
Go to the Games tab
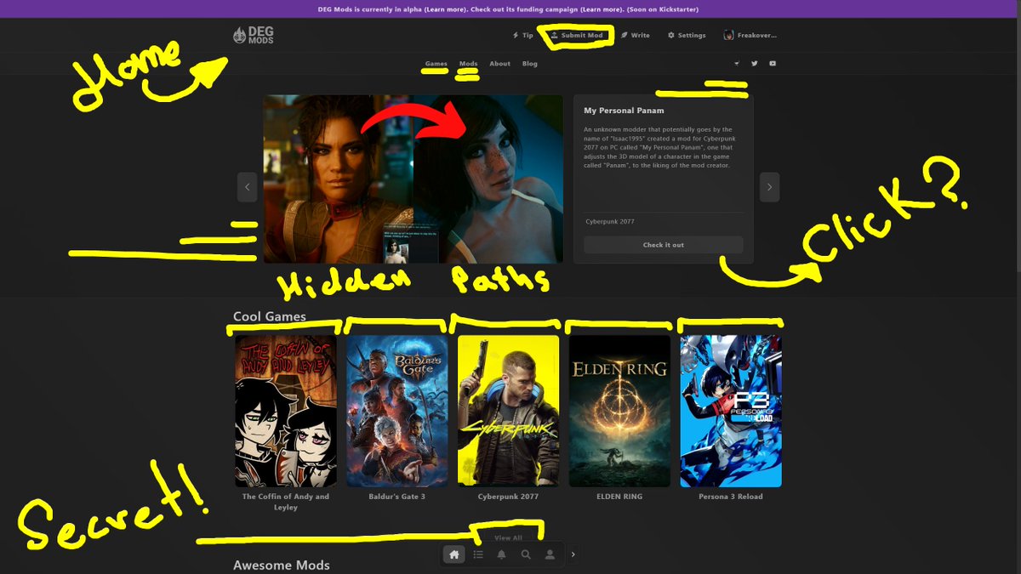(436, 64)
